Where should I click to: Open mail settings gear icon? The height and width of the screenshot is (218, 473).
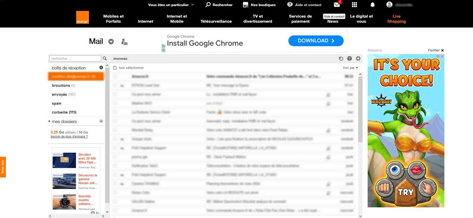(x=358, y=59)
